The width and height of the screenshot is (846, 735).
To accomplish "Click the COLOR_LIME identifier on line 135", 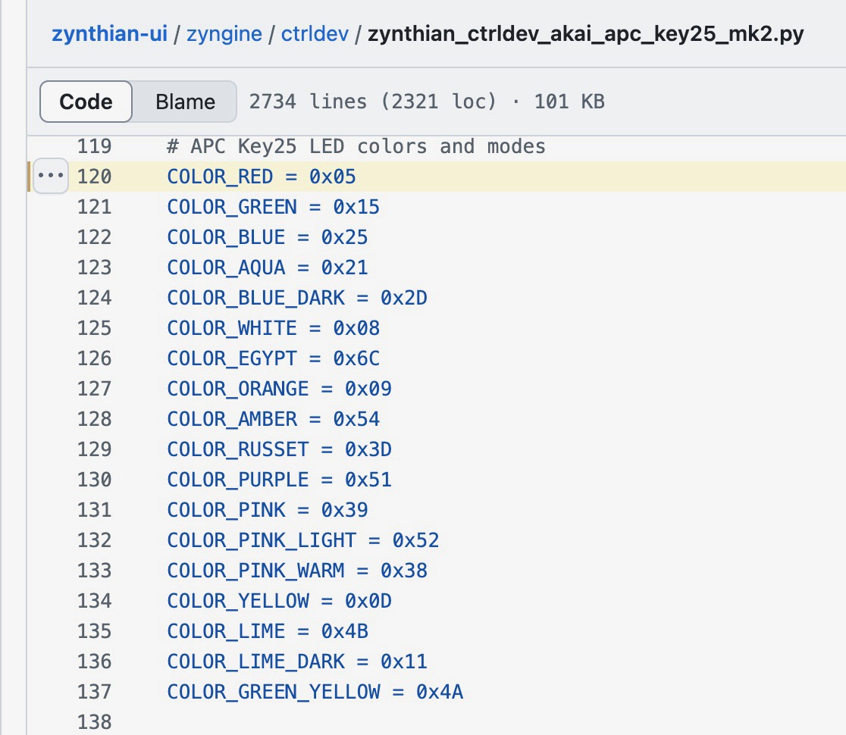I will (226, 631).
